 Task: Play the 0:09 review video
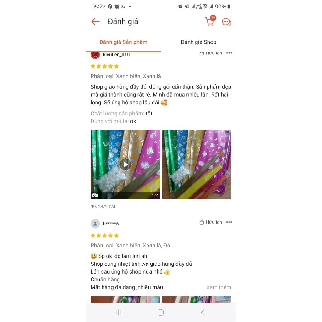point(125,164)
